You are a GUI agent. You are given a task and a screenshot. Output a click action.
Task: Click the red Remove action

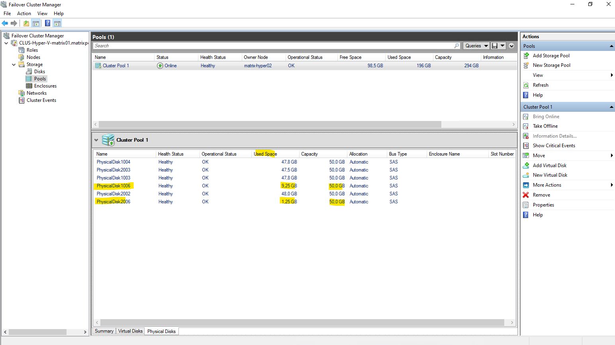click(541, 195)
